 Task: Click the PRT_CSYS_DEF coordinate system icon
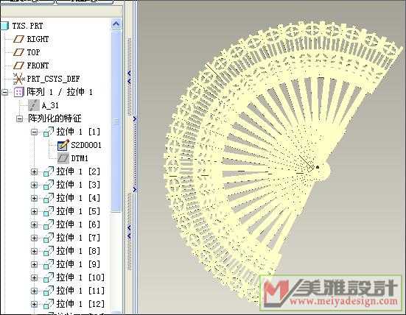(18, 79)
